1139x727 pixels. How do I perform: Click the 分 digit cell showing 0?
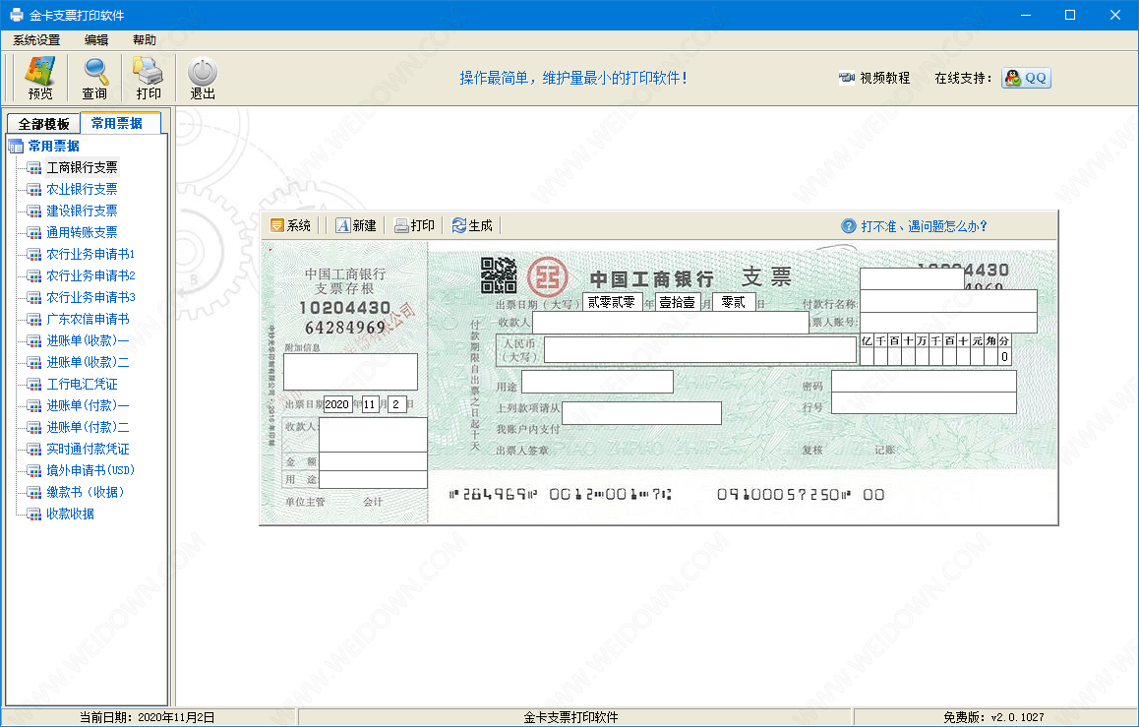(1004, 356)
